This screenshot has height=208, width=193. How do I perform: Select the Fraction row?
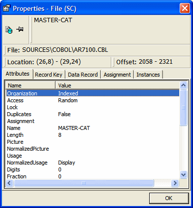(93, 176)
